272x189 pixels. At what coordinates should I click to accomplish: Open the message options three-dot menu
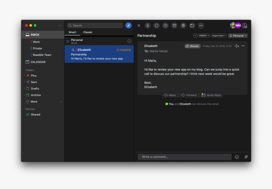point(243,46)
